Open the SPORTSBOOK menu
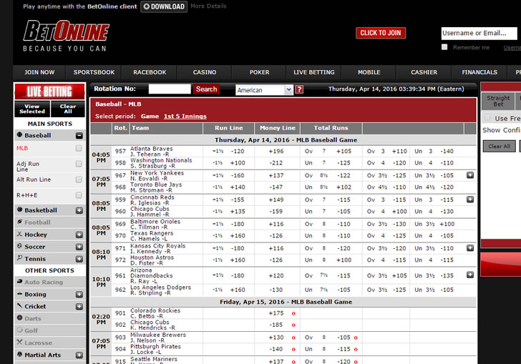521x364 pixels. click(94, 72)
